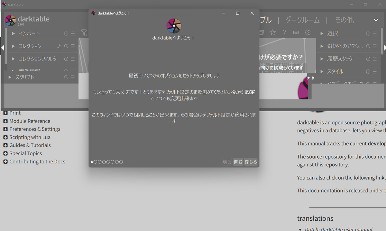Click the filled first page indicator dot
386x231 pixels.
(x=92, y=162)
